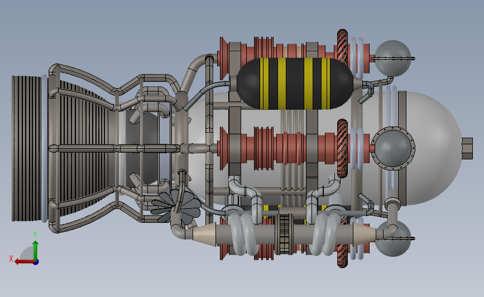
Task: Select the black and yellow striped tank
Action: (x=296, y=84)
